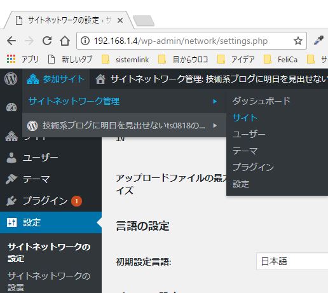Open the 新しいタブ bookmark
The image size is (328, 293).
(70, 59)
